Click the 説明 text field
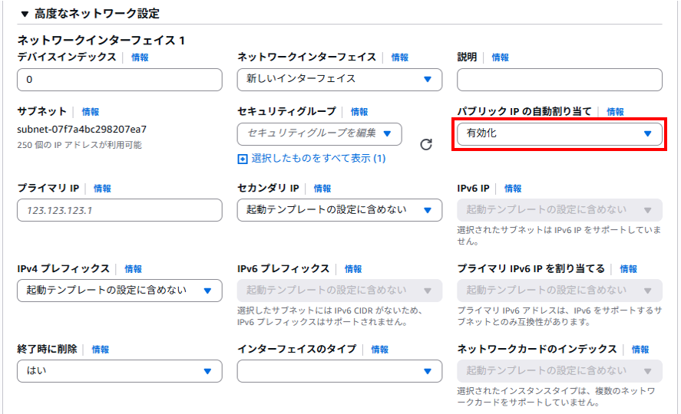Viewport: 681px width, 414px height. point(560,79)
